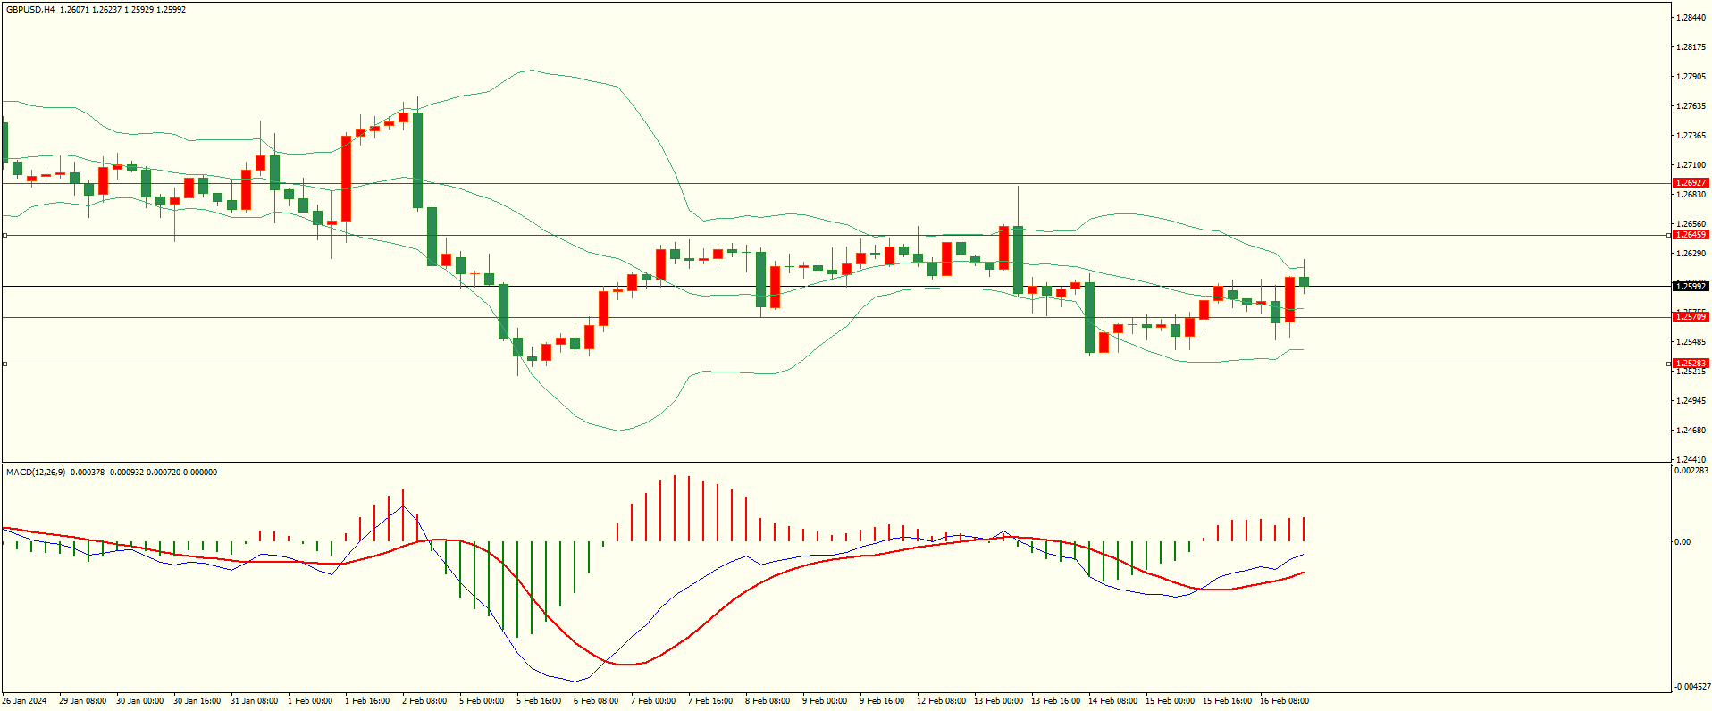Click the -0.004527 value on the MACD scale

(1692, 687)
